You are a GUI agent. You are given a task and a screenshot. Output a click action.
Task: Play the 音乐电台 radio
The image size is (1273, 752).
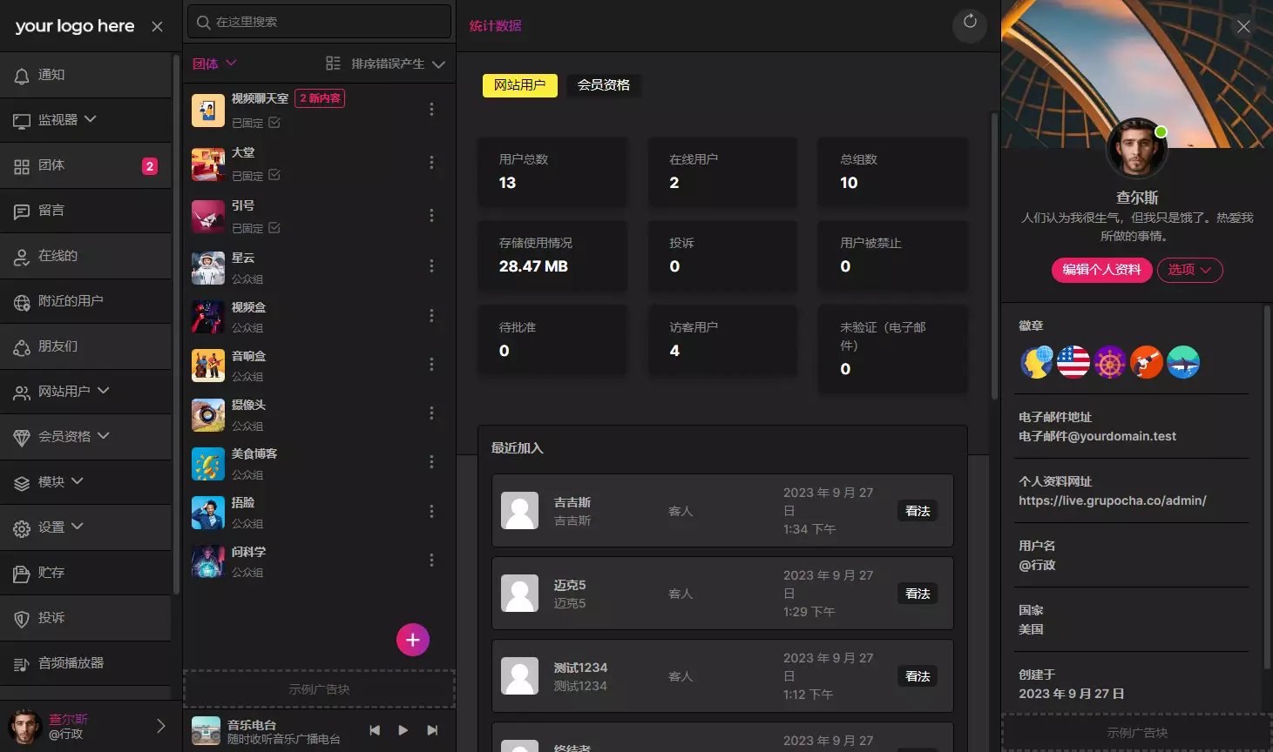403,730
